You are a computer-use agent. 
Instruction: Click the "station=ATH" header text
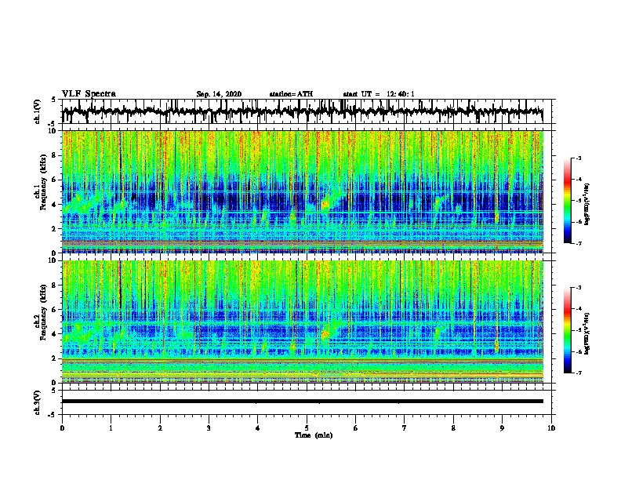point(291,94)
